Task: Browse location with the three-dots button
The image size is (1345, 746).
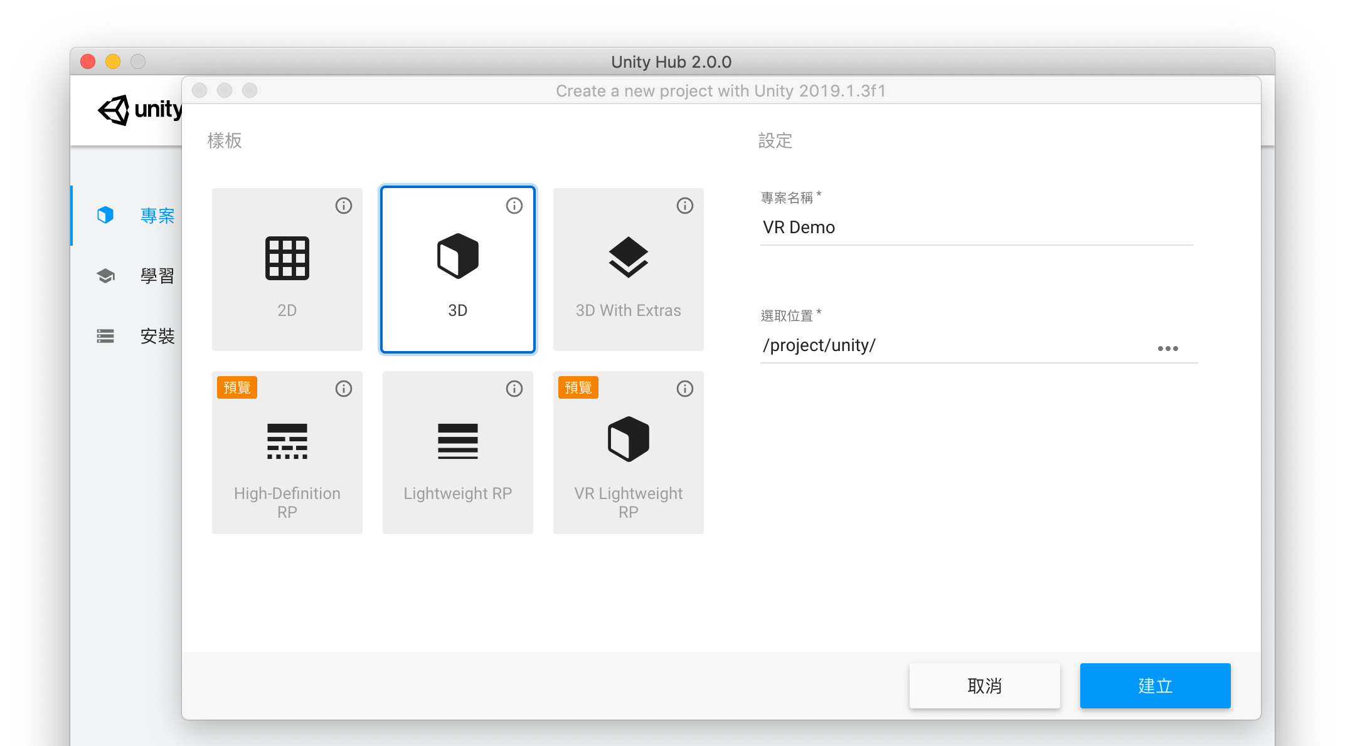Action: [x=1168, y=349]
